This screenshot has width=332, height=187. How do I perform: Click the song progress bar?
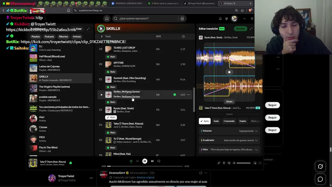tap(145, 166)
